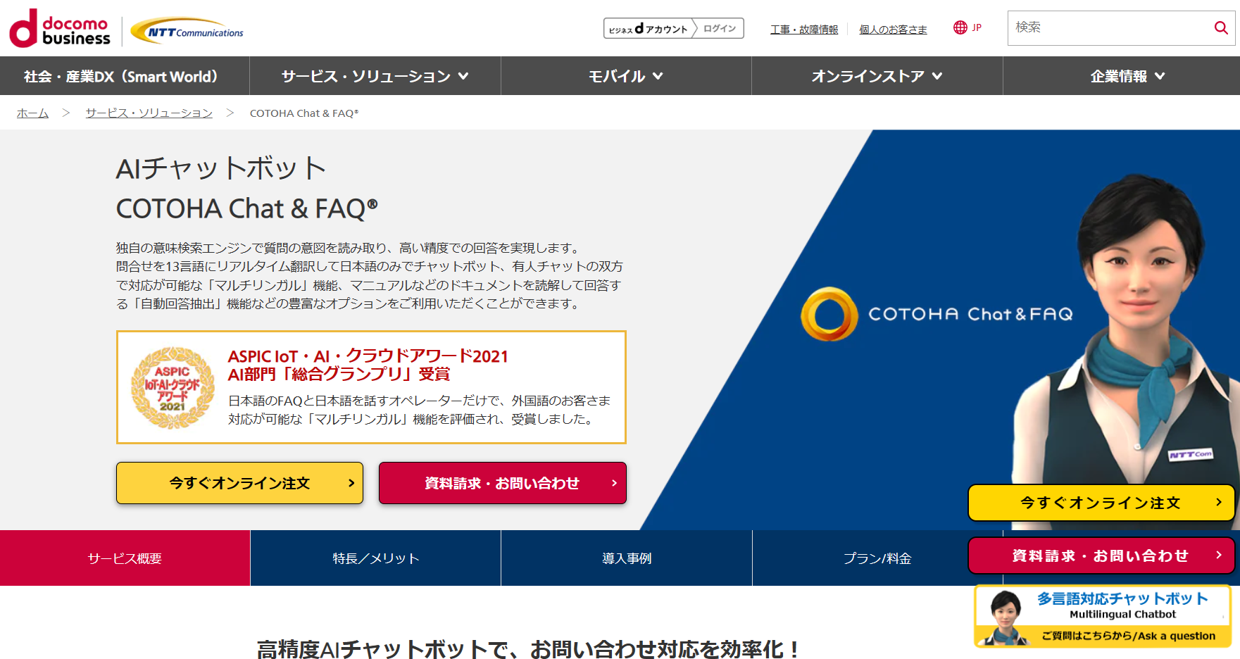Viewport: 1240px width, 659px height.
Task: Click floating red 資料請求・お問い合わせ button
Action: [x=1101, y=556]
